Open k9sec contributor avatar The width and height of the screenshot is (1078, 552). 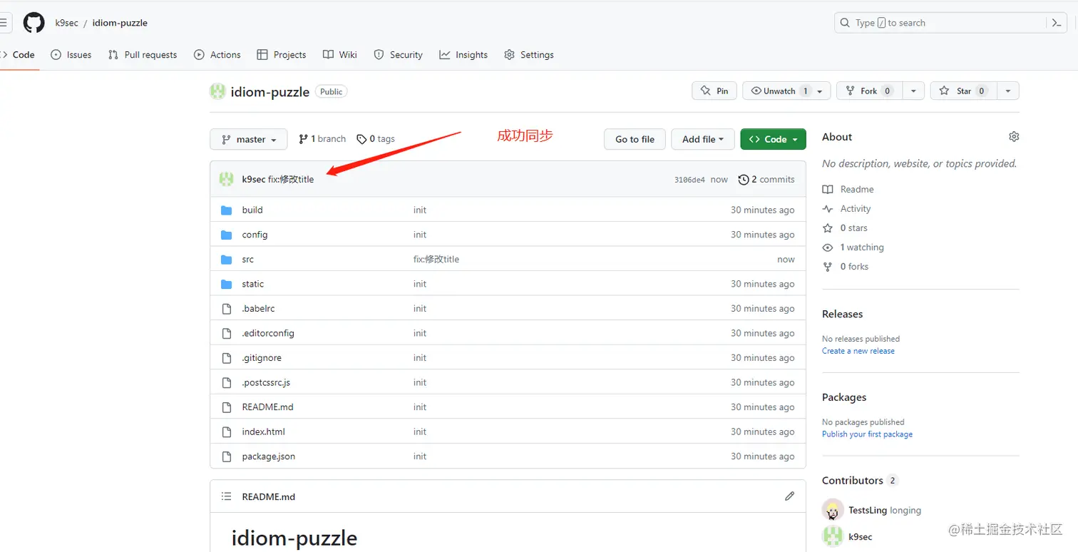[832, 536]
